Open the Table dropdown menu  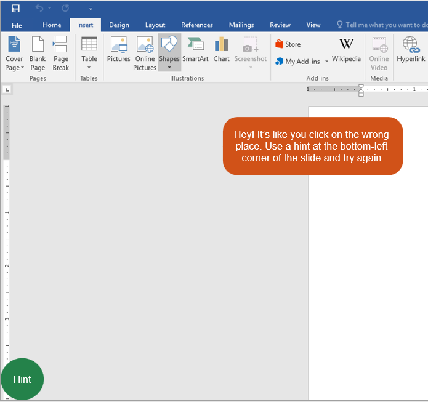pyautogui.click(x=89, y=66)
